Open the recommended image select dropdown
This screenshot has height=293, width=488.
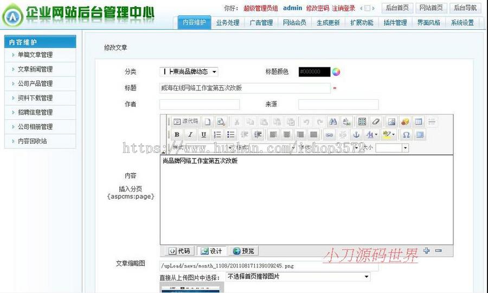pyautogui.click(x=298, y=277)
